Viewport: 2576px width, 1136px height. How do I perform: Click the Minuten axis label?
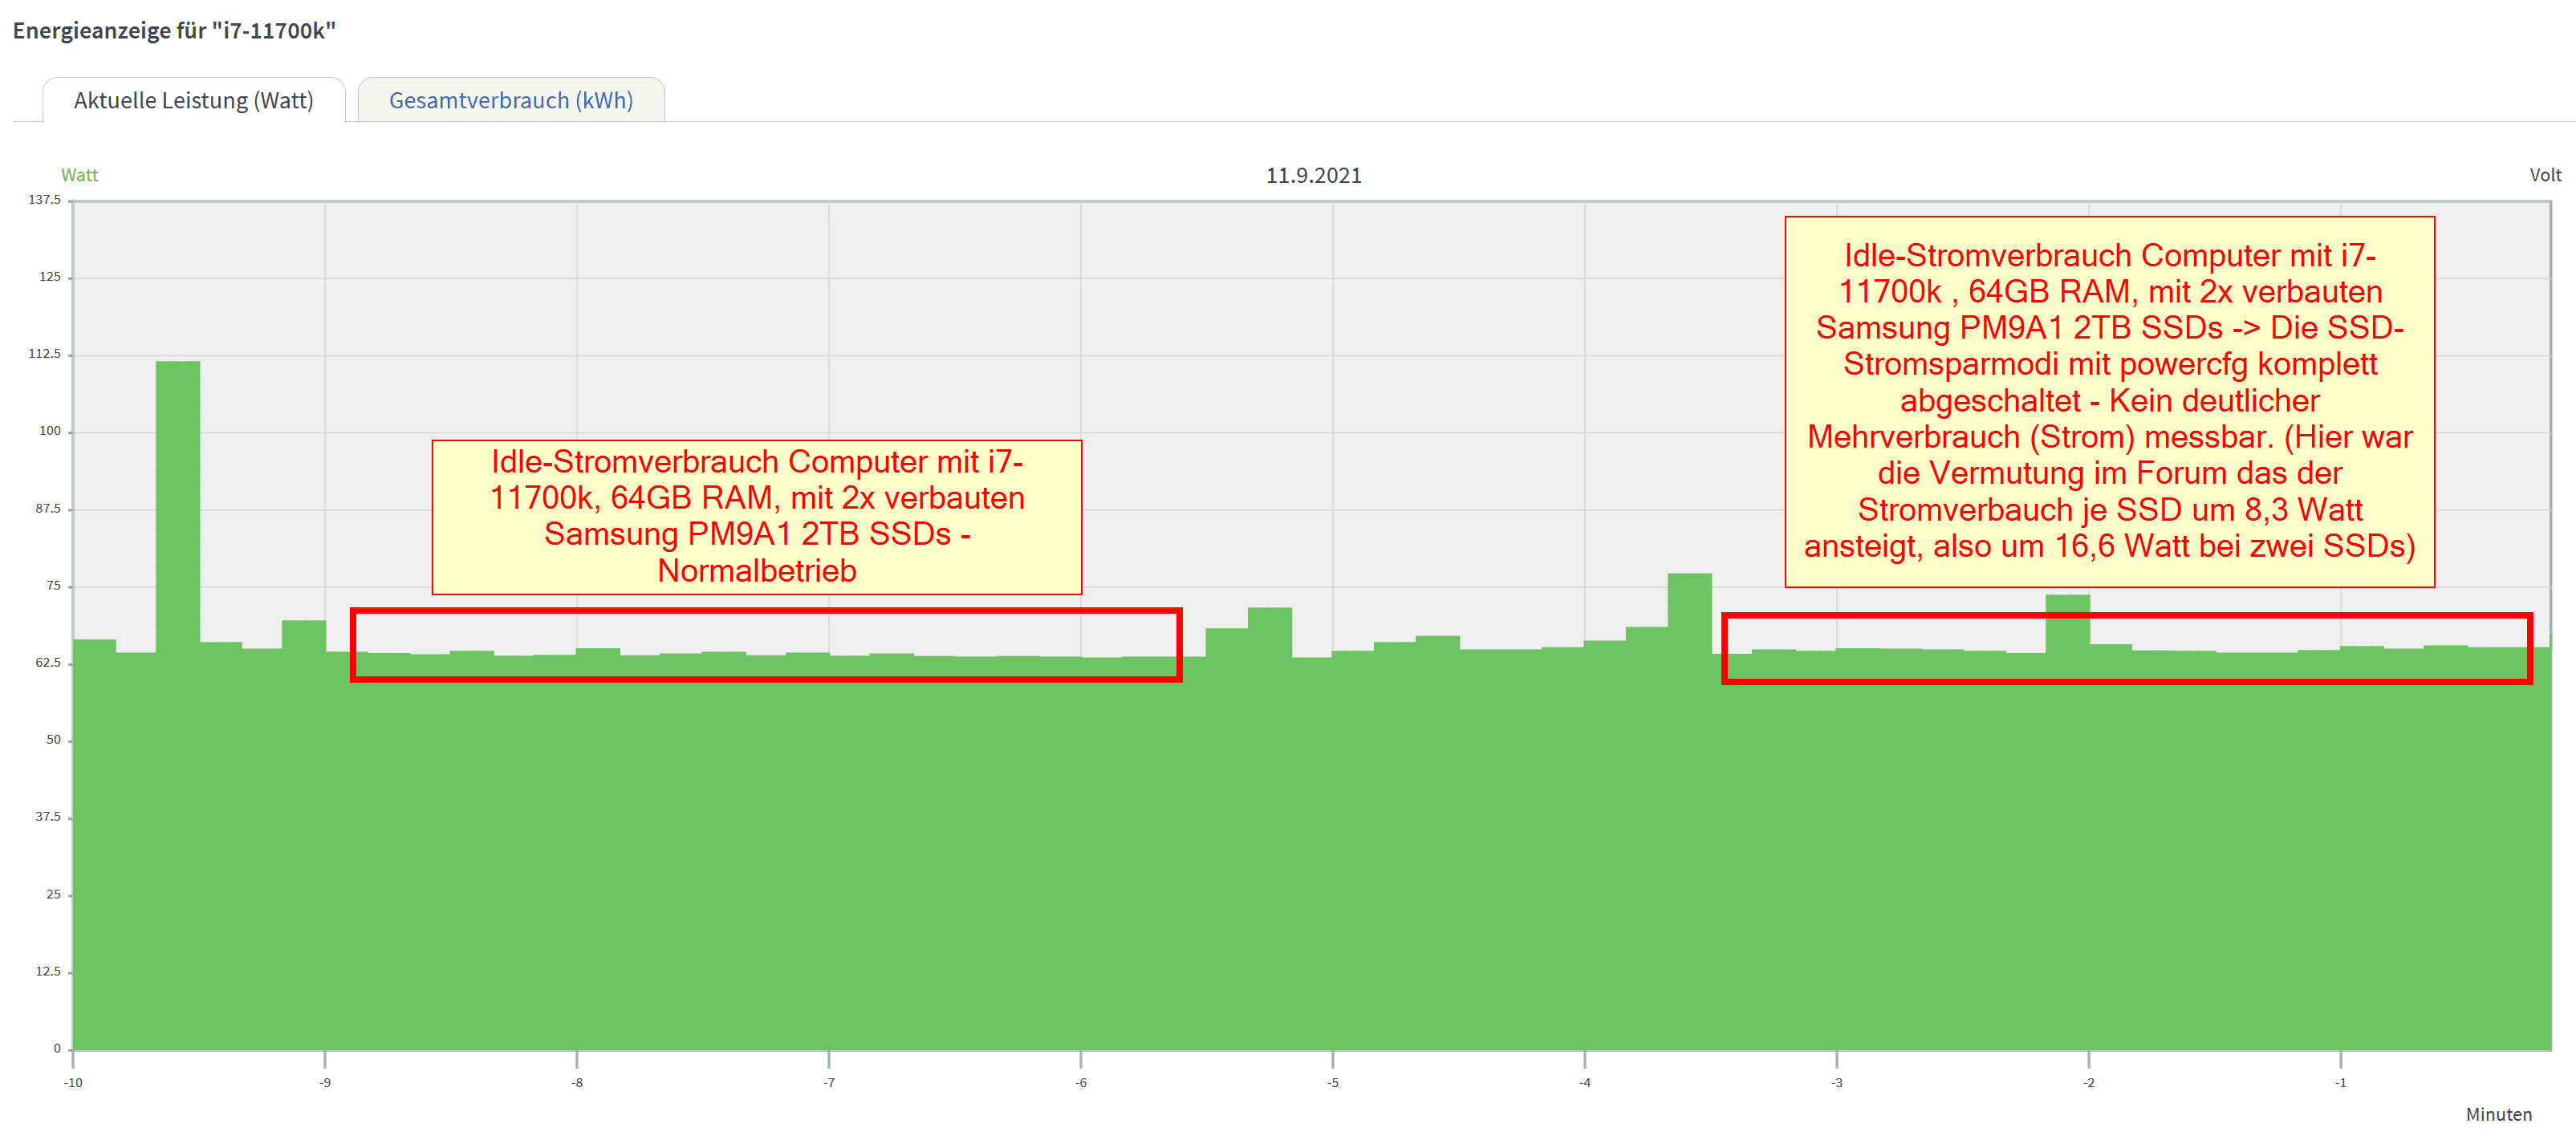2498,1114
